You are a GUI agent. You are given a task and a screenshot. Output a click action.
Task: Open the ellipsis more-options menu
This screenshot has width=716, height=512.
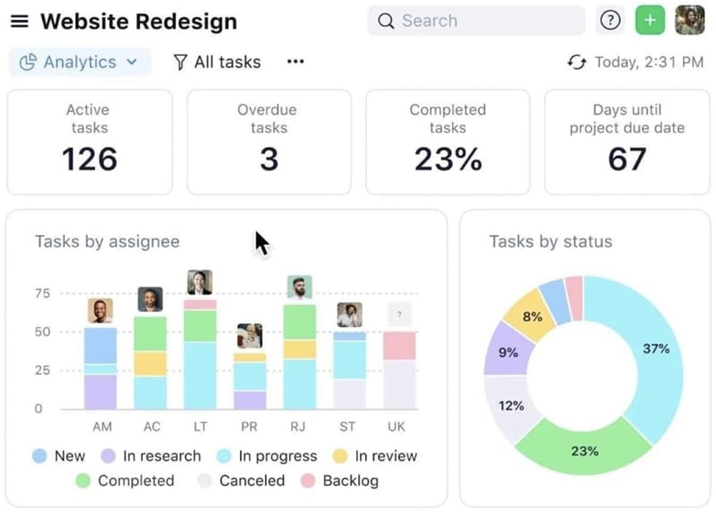pyautogui.click(x=295, y=62)
